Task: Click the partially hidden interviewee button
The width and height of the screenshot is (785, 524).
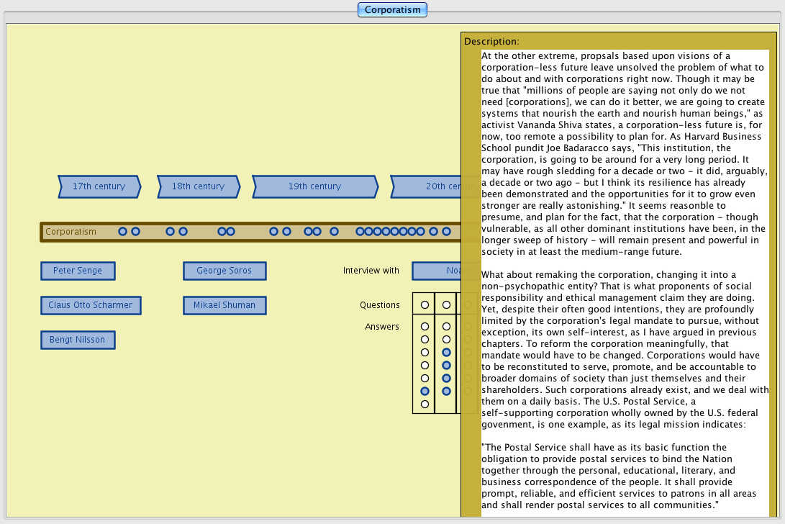Action: [436, 271]
